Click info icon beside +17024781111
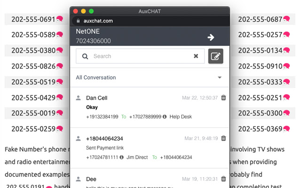 (x=121, y=157)
